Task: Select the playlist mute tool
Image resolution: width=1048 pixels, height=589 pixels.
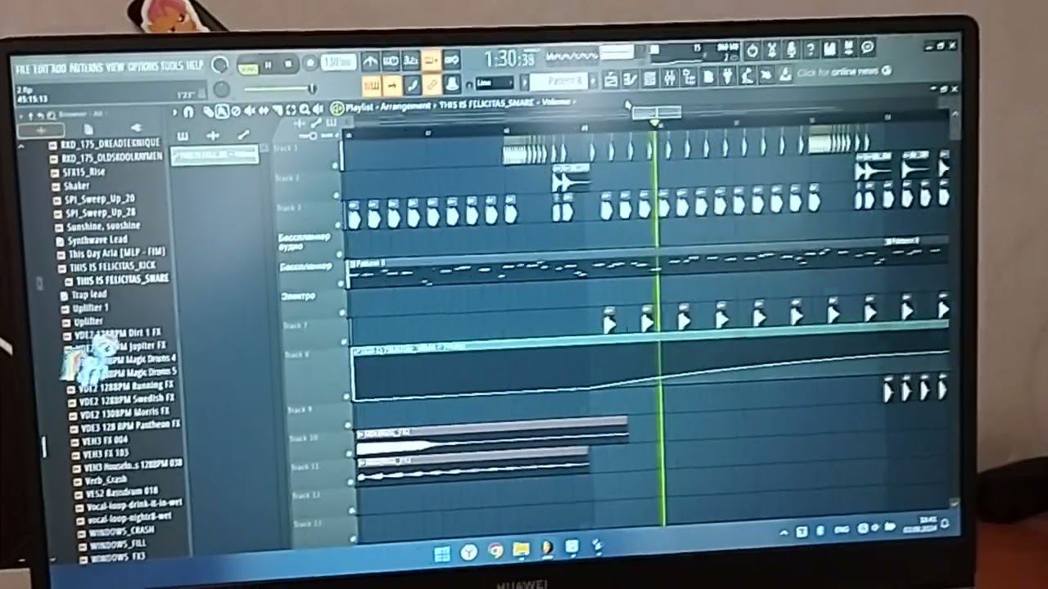Action: click(251, 110)
